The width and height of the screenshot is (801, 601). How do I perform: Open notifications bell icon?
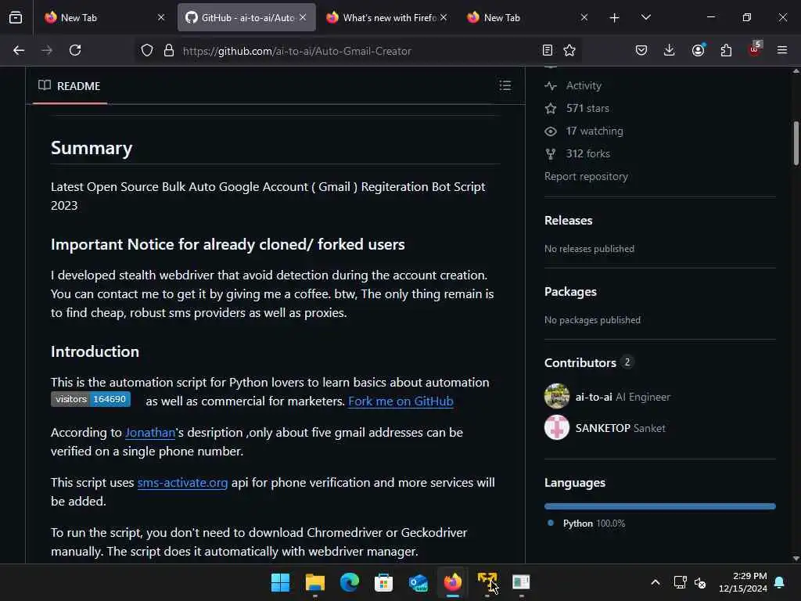pyautogui.click(x=780, y=582)
